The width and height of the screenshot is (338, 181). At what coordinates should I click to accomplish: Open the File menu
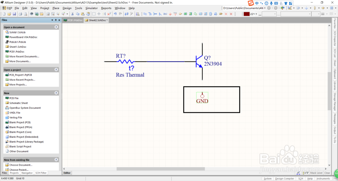coord(17,8)
